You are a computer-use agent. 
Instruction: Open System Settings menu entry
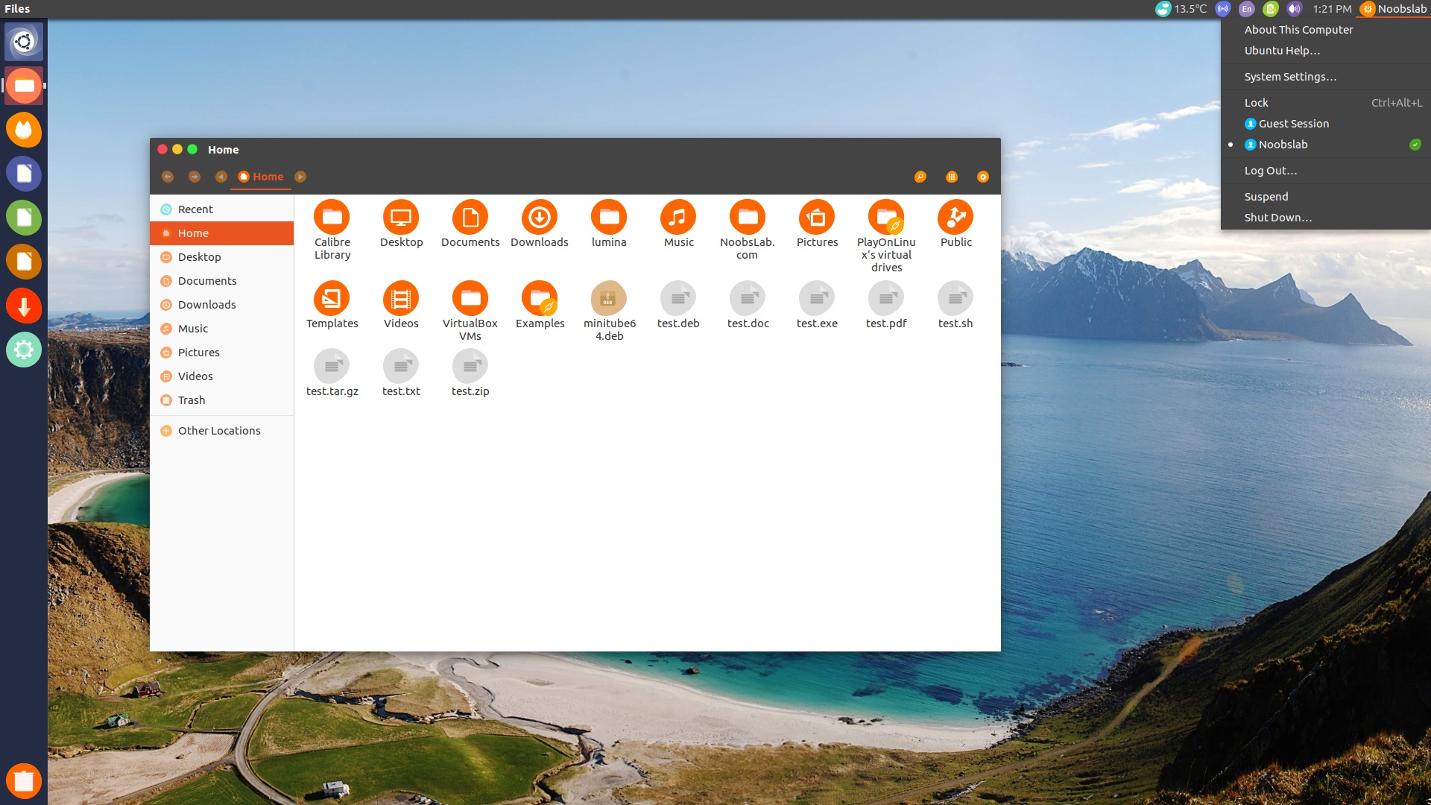1289,77
